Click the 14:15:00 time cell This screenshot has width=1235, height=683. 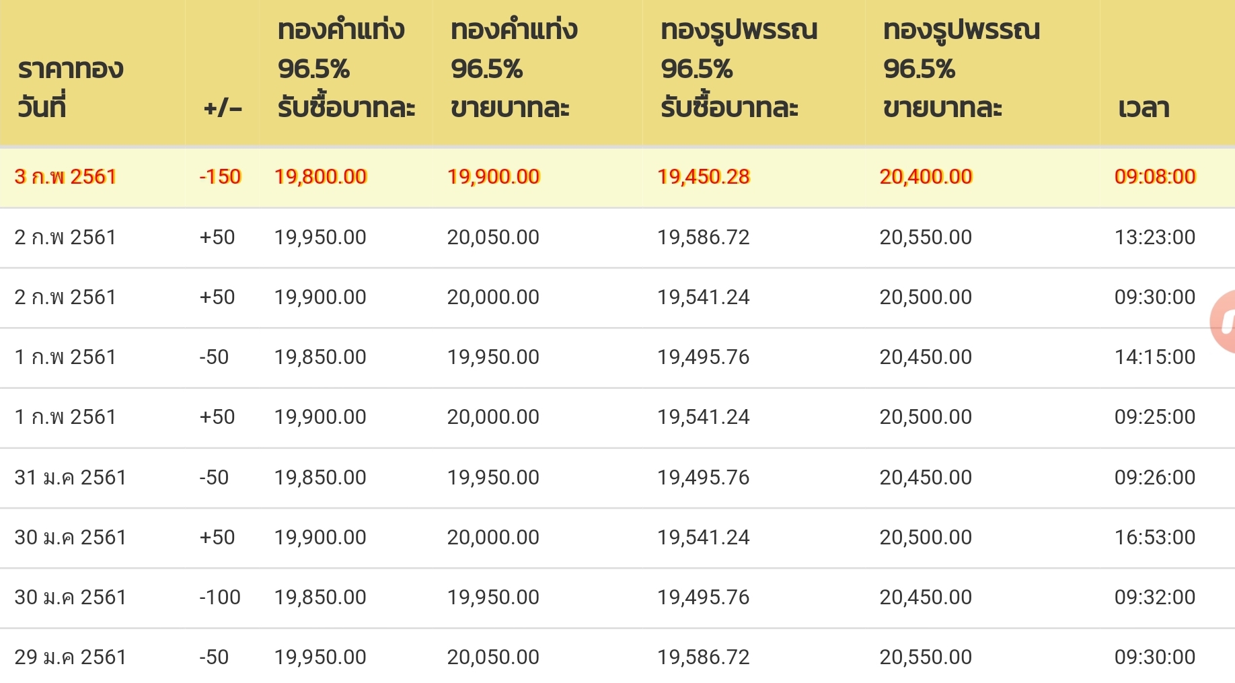click(1155, 357)
